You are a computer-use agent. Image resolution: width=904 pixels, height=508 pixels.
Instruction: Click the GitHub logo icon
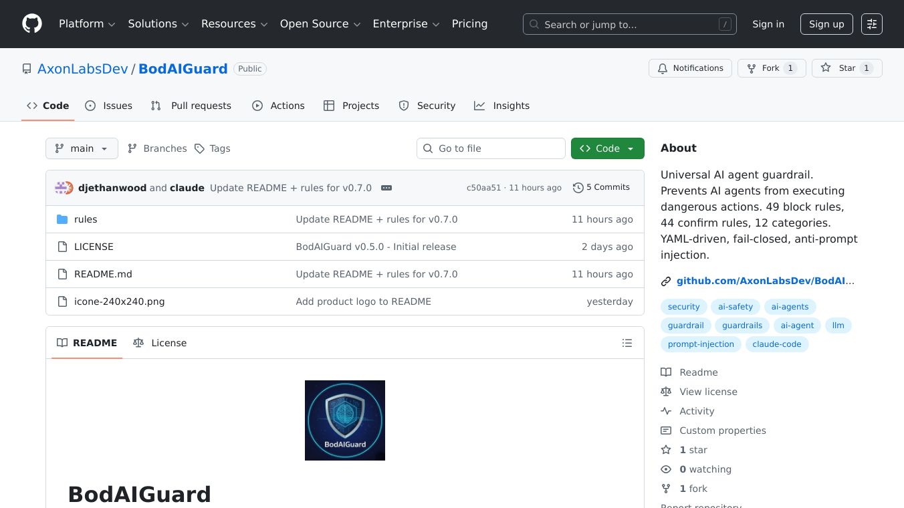pyautogui.click(x=32, y=24)
